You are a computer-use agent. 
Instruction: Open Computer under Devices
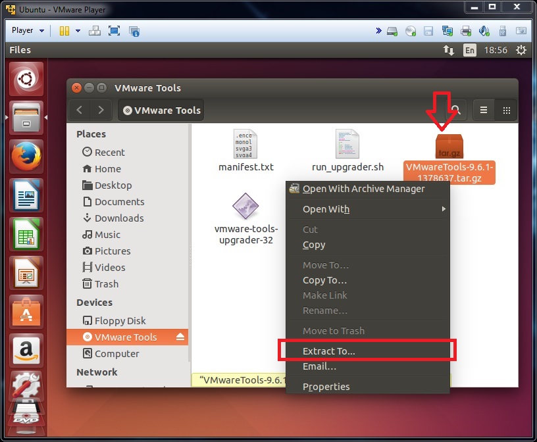click(128, 354)
